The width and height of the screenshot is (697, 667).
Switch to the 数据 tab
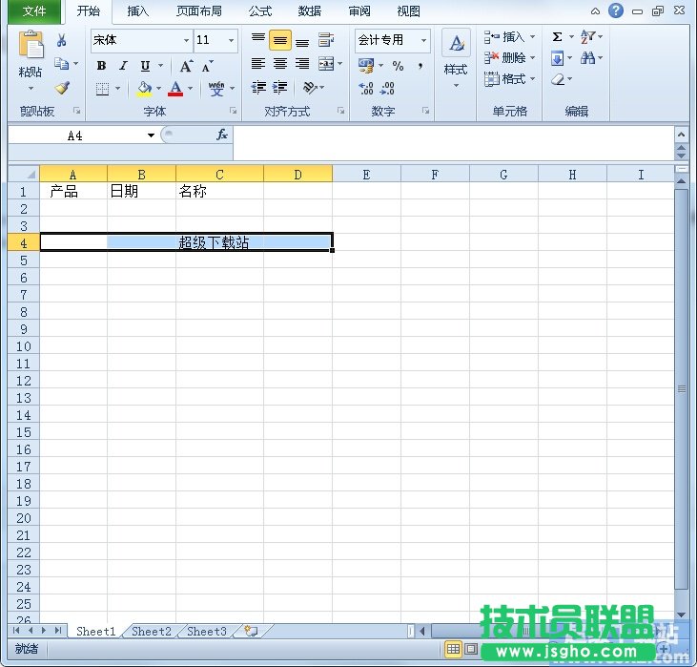pos(310,11)
